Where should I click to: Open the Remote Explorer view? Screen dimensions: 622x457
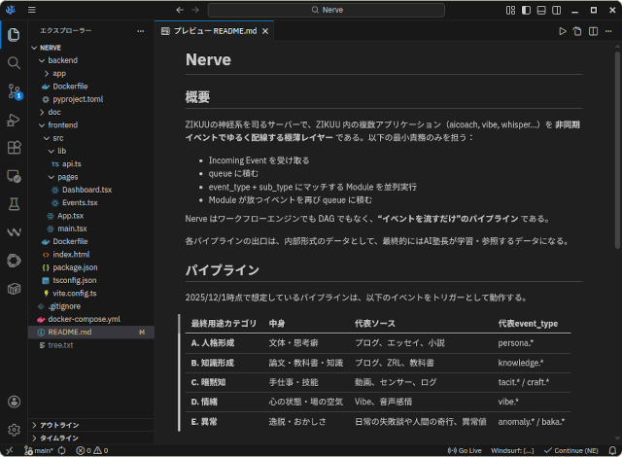[x=14, y=176]
